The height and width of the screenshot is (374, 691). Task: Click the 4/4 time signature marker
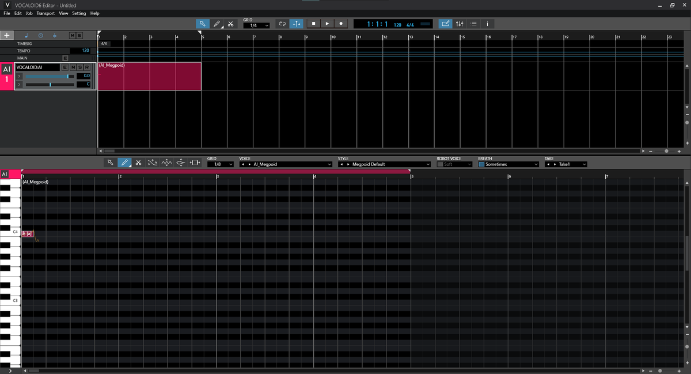104,44
